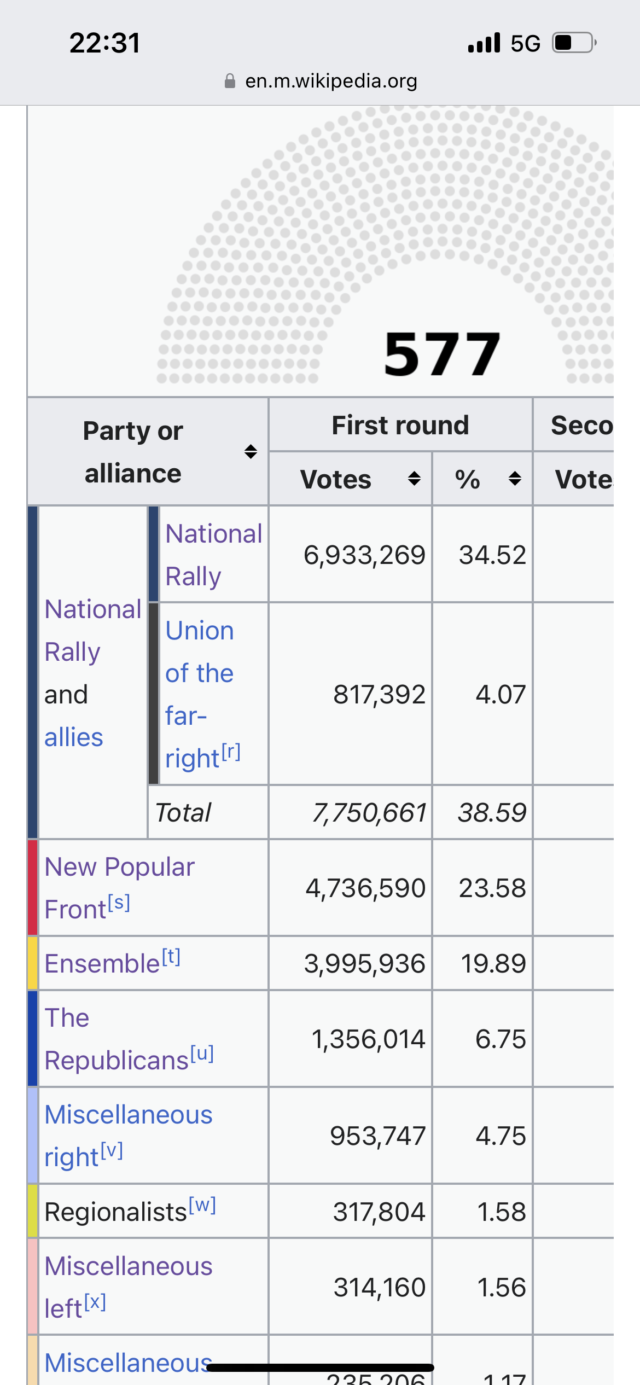The width and height of the screenshot is (640, 1385).
Task: Open the allies link
Action: (74, 737)
